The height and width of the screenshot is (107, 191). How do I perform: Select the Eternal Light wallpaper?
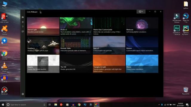pyautogui.click(x=43, y=26)
